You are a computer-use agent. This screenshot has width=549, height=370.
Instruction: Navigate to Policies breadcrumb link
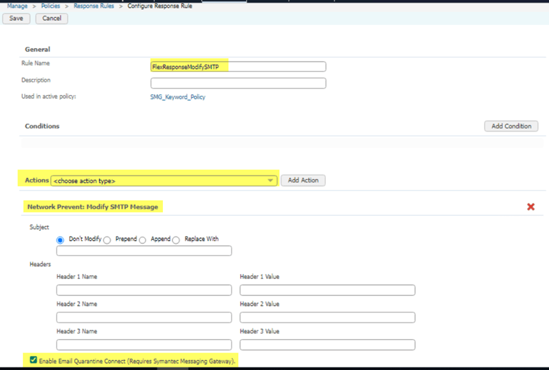(x=50, y=6)
